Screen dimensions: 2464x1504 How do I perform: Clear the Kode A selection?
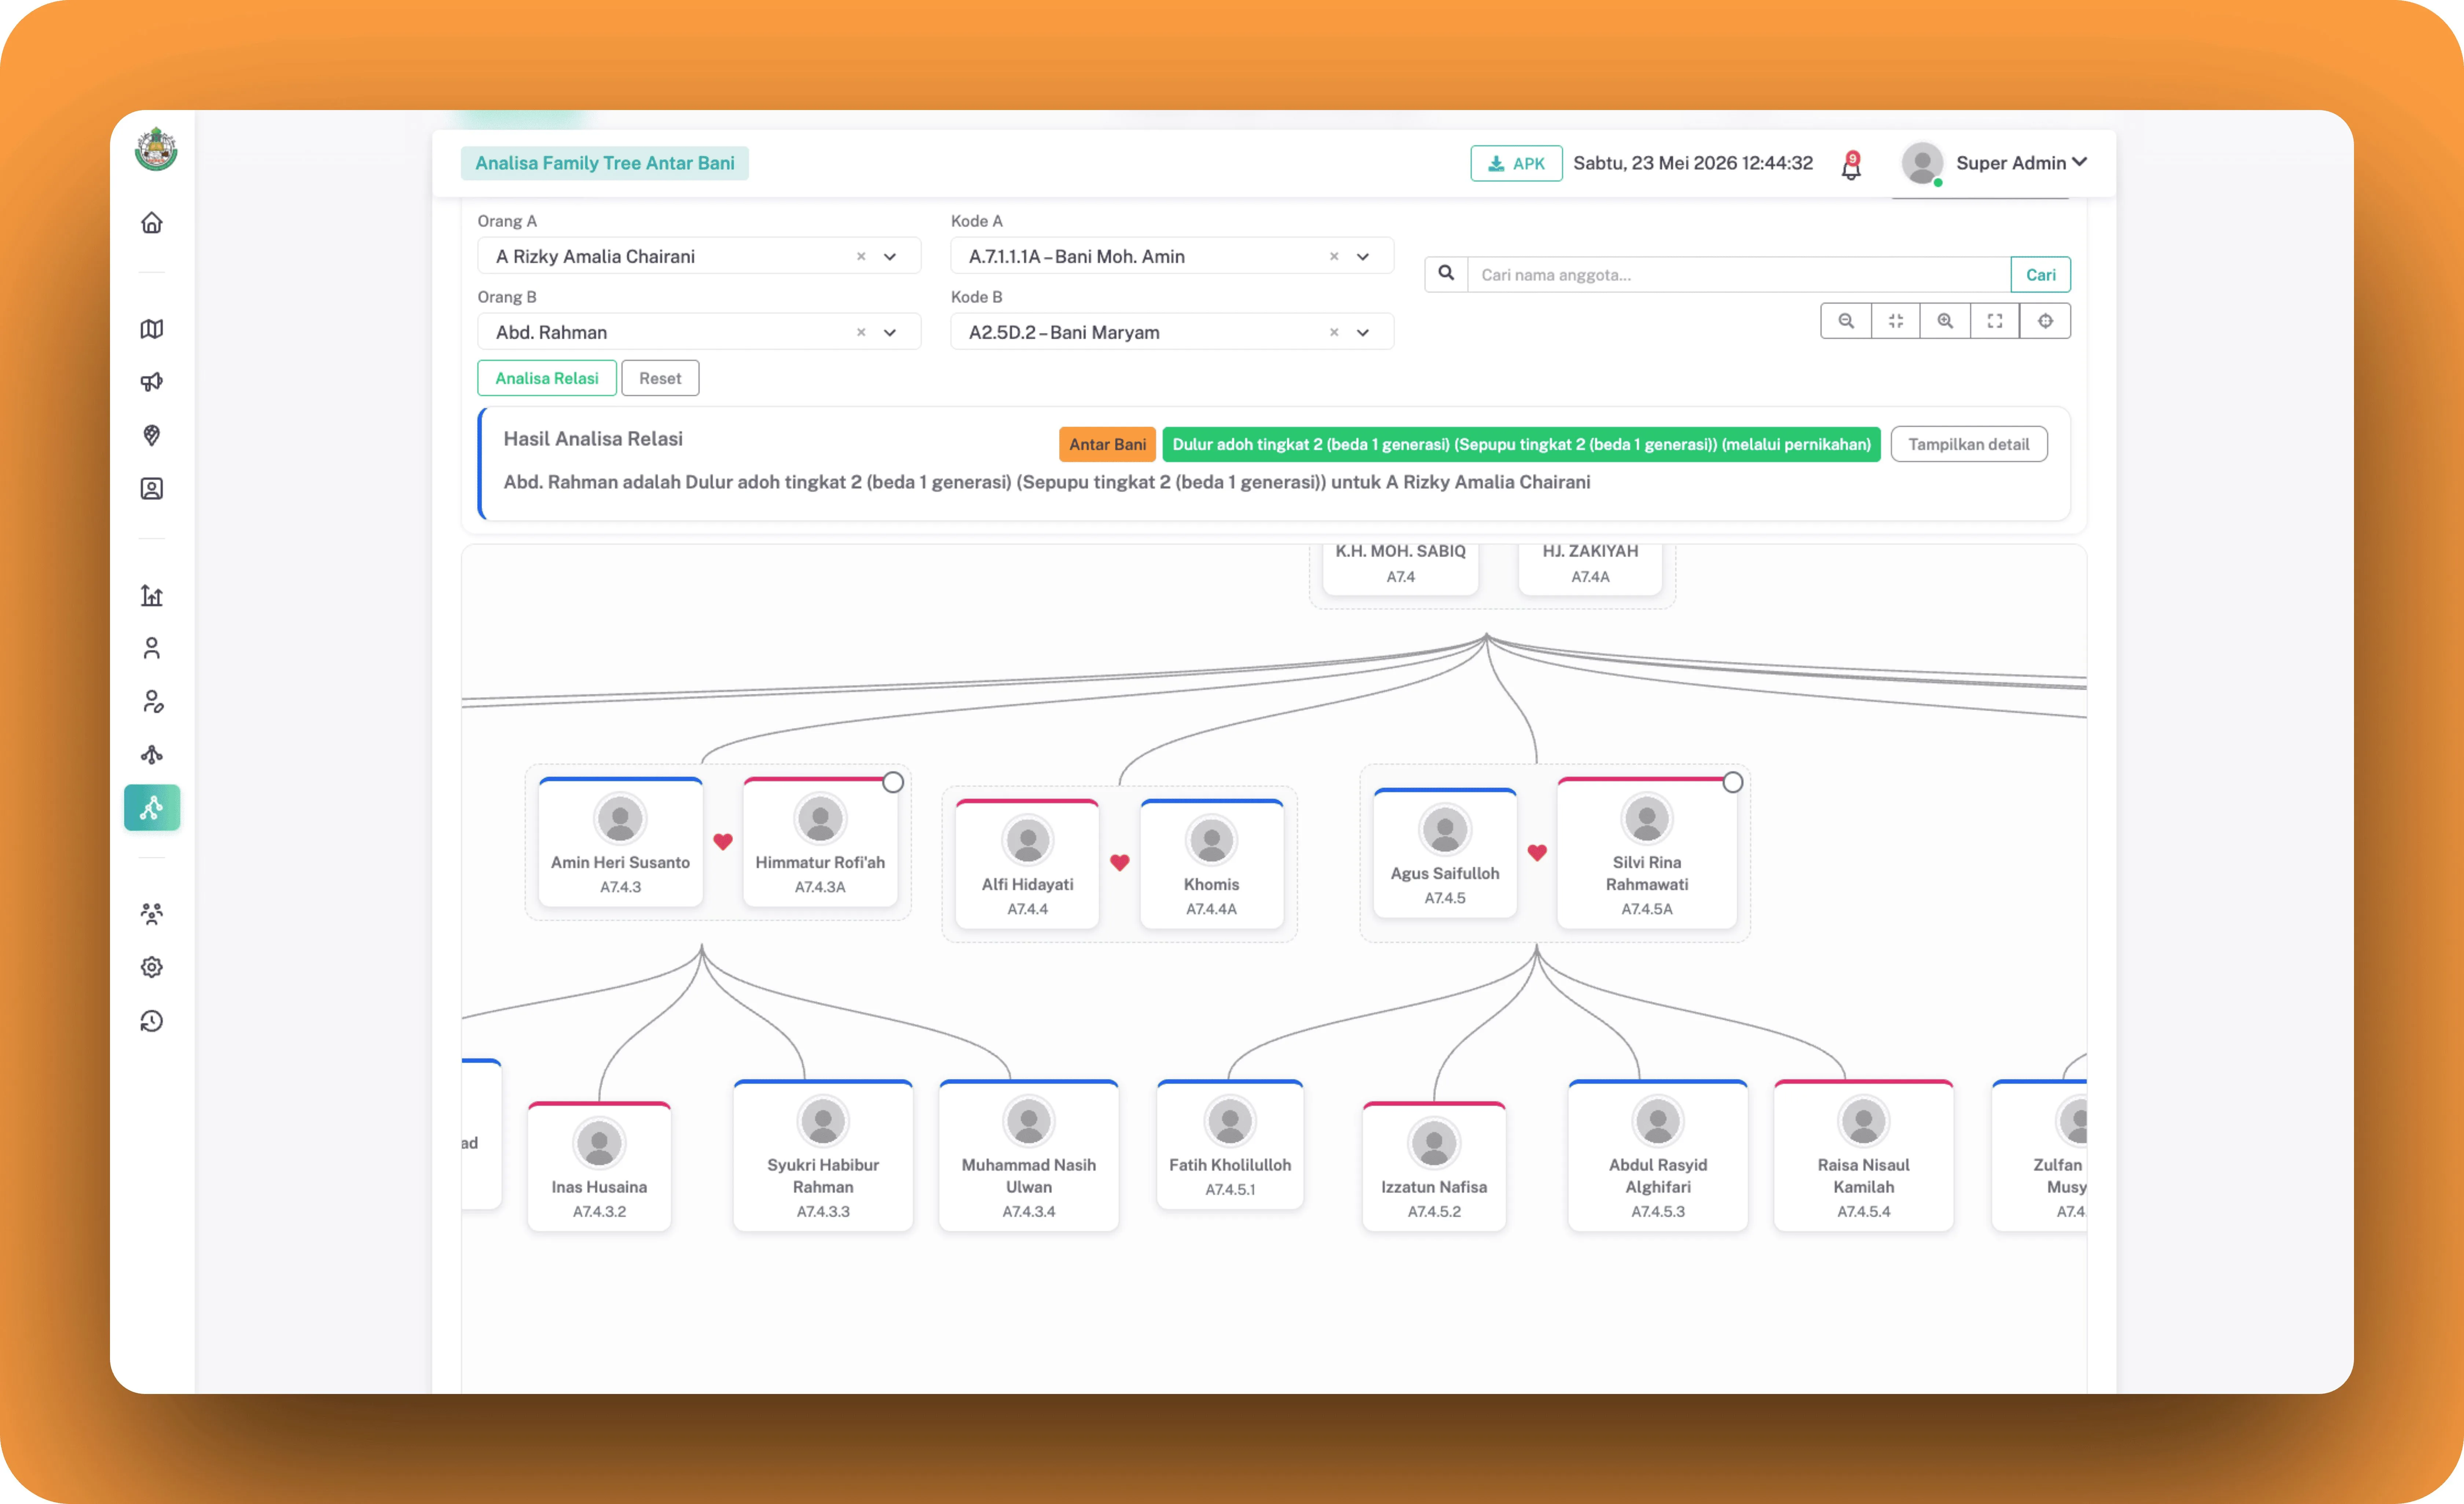(x=1334, y=257)
